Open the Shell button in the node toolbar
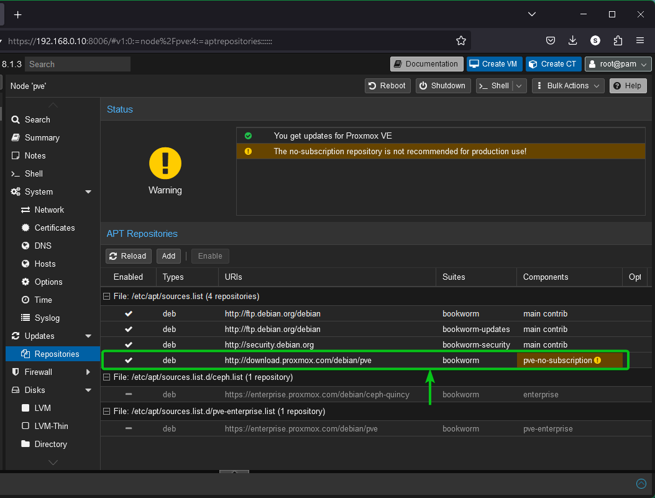This screenshot has width=655, height=498. tap(494, 86)
